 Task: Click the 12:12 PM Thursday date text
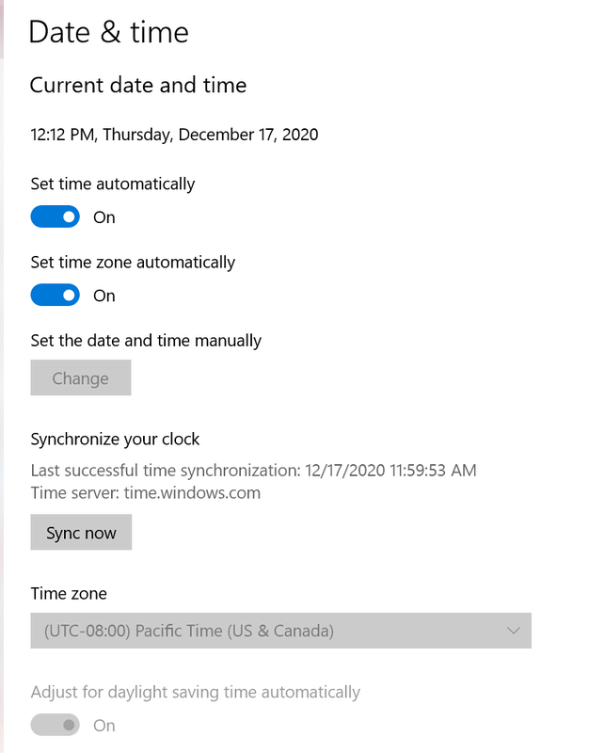174,135
